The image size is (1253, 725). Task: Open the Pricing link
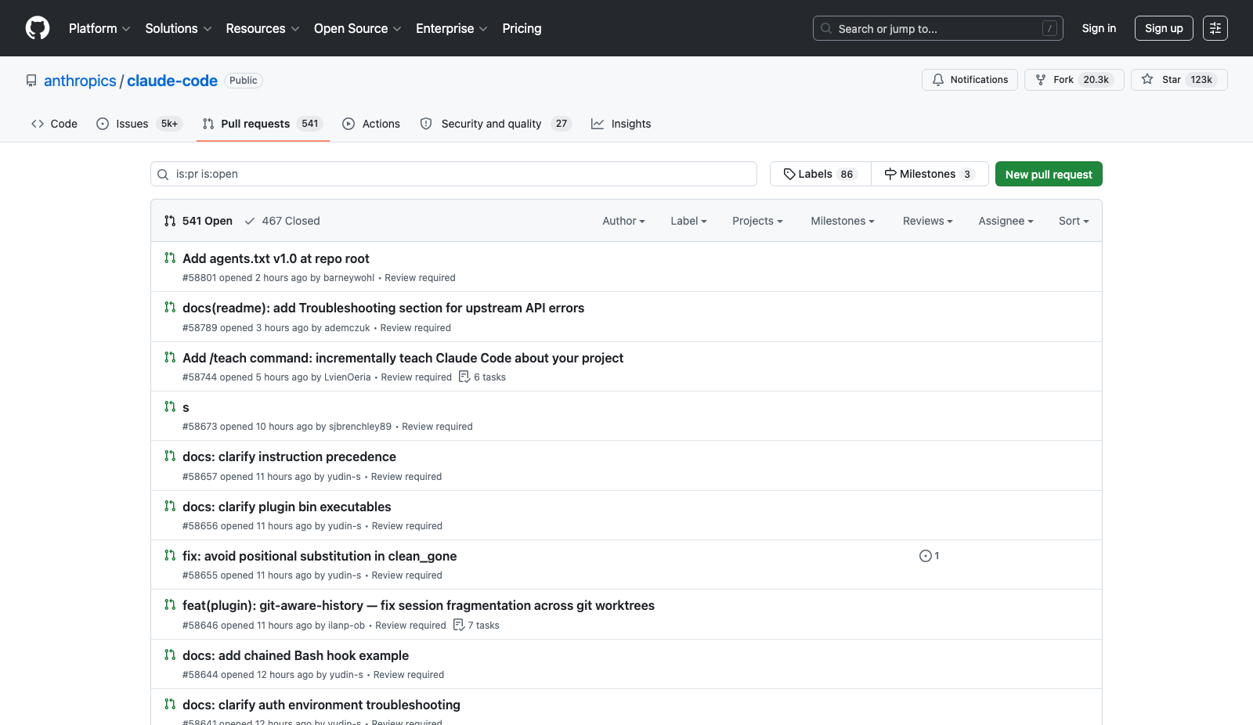click(522, 28)
